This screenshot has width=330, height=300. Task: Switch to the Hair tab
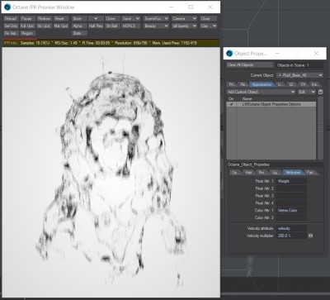[249, 173]
